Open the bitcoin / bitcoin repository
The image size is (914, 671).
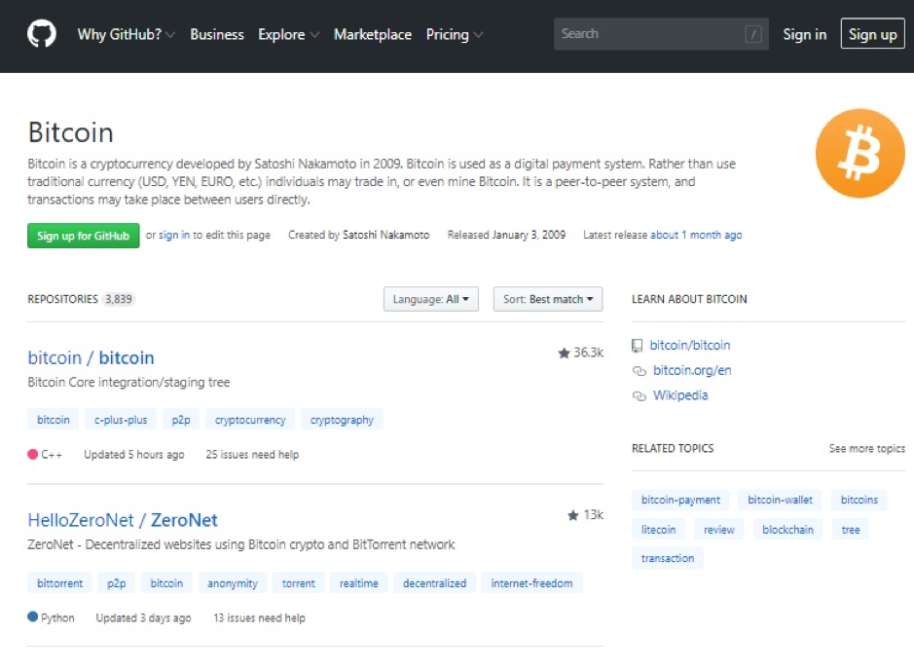91,357
